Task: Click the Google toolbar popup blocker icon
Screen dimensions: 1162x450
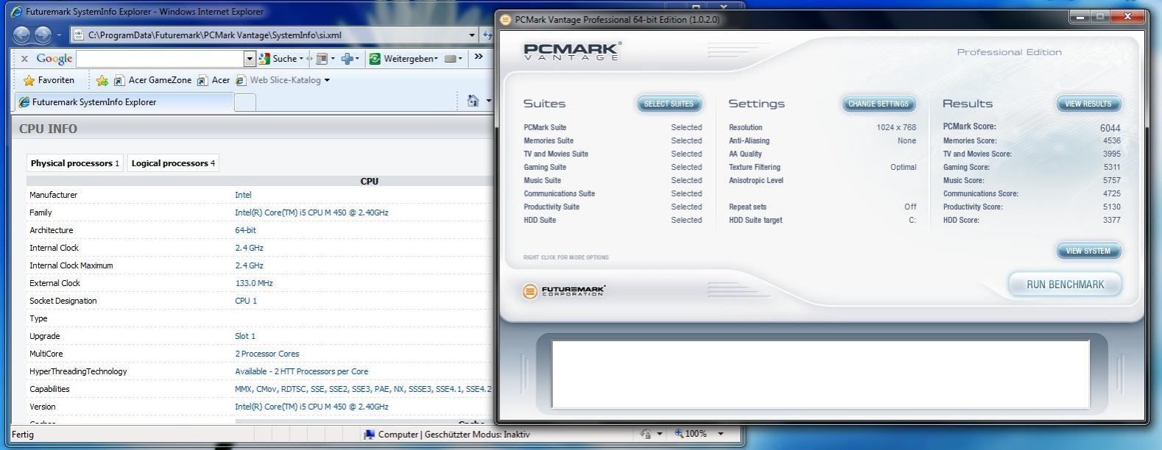Action: [322, 58]
